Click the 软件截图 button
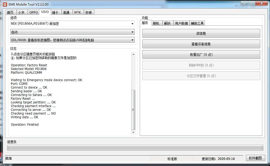The image size is (270, 166). 255,158
